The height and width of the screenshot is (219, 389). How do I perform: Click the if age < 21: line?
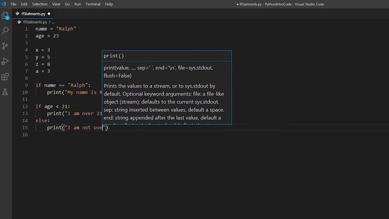point(53,106)
